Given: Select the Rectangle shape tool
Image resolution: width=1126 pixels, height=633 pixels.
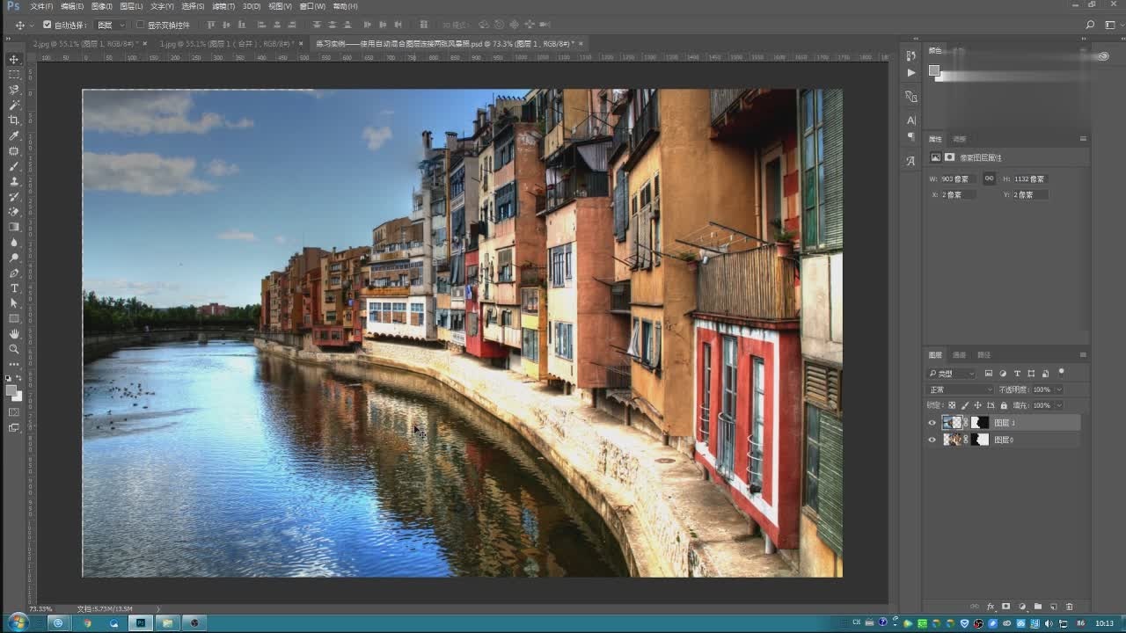Looking at the screenshot, I should (x=14, y=318).
